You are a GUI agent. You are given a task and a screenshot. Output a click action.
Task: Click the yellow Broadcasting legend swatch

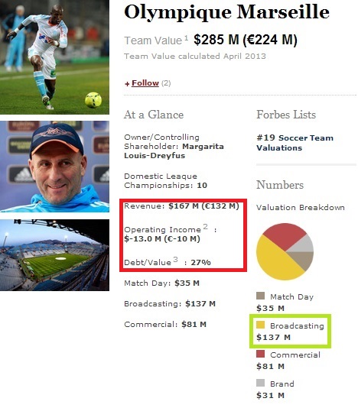[x=260, y=325]
